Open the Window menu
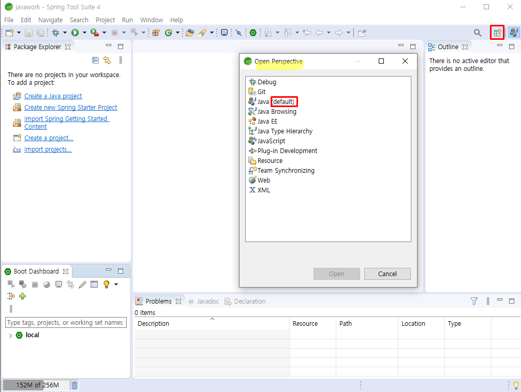 tap(152, 20)
